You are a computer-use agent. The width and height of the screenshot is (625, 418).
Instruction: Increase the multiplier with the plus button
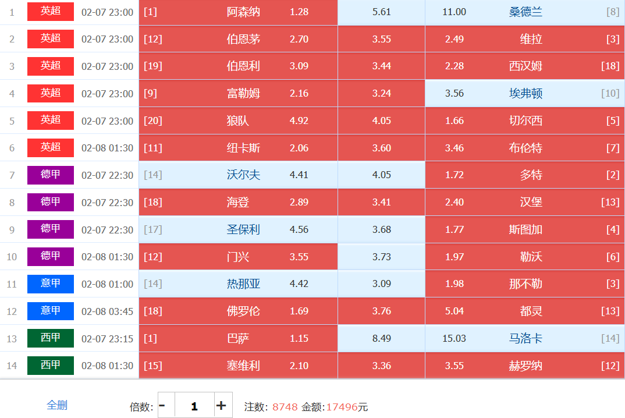(222, 405)
